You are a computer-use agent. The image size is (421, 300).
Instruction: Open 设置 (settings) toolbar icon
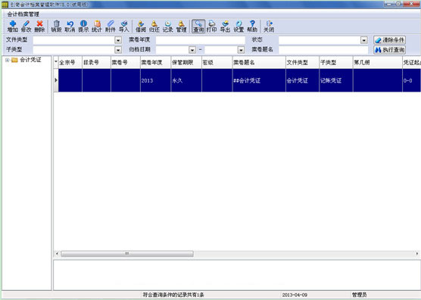239,27
